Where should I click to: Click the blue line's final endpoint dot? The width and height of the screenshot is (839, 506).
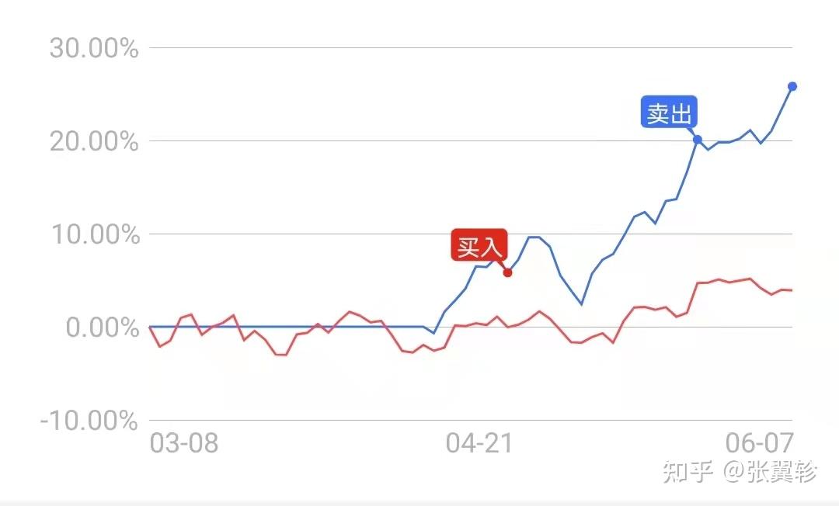point(792,86)
